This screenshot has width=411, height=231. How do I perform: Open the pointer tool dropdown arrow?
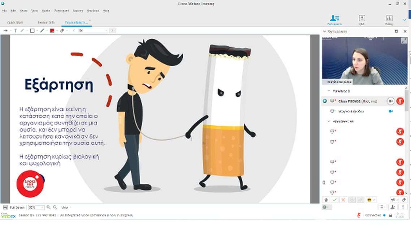coord(10,31)
